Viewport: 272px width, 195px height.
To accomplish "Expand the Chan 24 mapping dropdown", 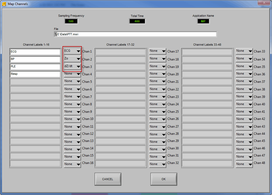I will coord(158,104).
